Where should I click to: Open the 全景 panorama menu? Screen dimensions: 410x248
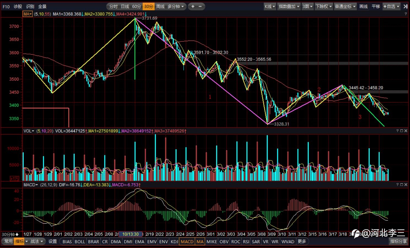point(42,6)
